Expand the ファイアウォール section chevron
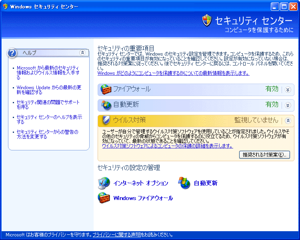This screenshot has width=300, height=240. [288, 90]
